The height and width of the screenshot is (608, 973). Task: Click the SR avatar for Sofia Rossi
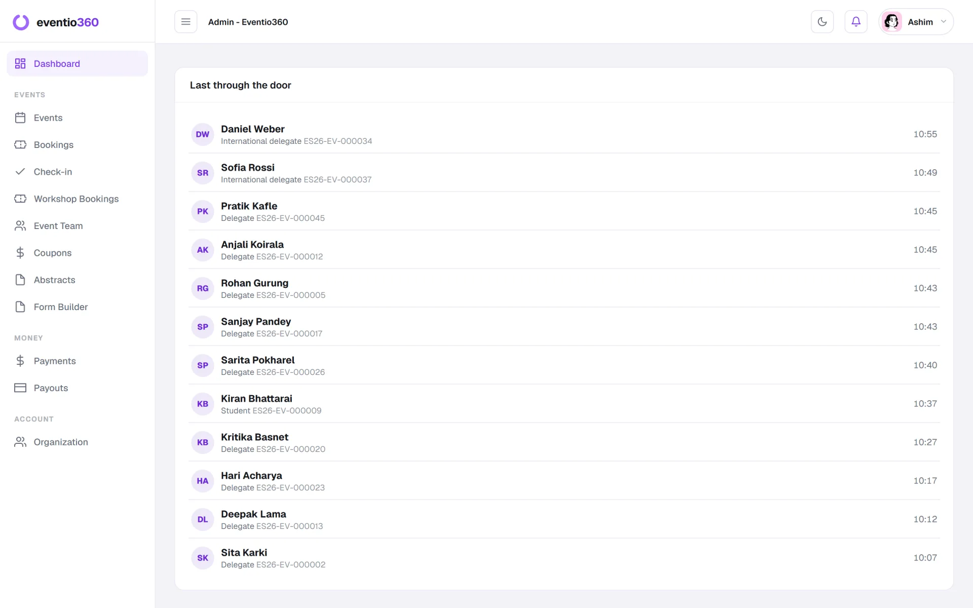coord(203,173)
